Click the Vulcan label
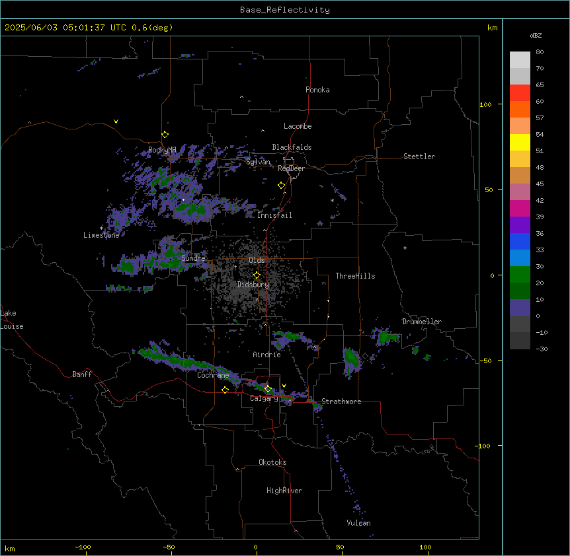570x556 pixels. coord(359,523)
